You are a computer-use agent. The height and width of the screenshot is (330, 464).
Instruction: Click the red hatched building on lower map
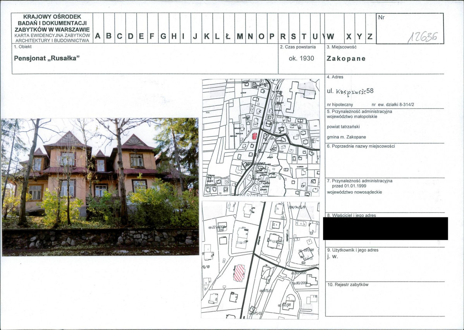239,273
